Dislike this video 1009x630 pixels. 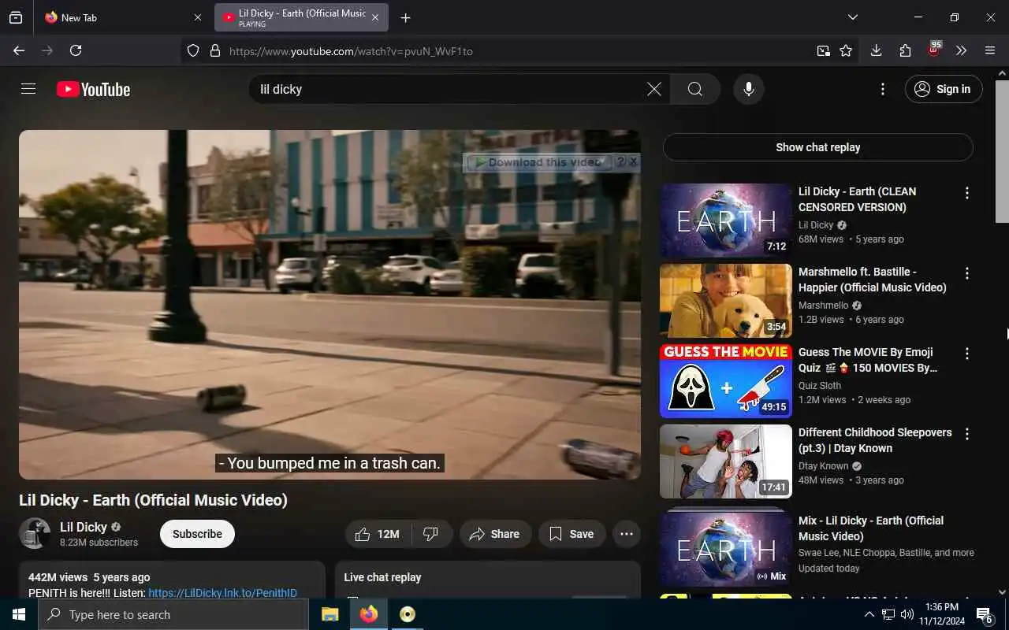point(431,534)
